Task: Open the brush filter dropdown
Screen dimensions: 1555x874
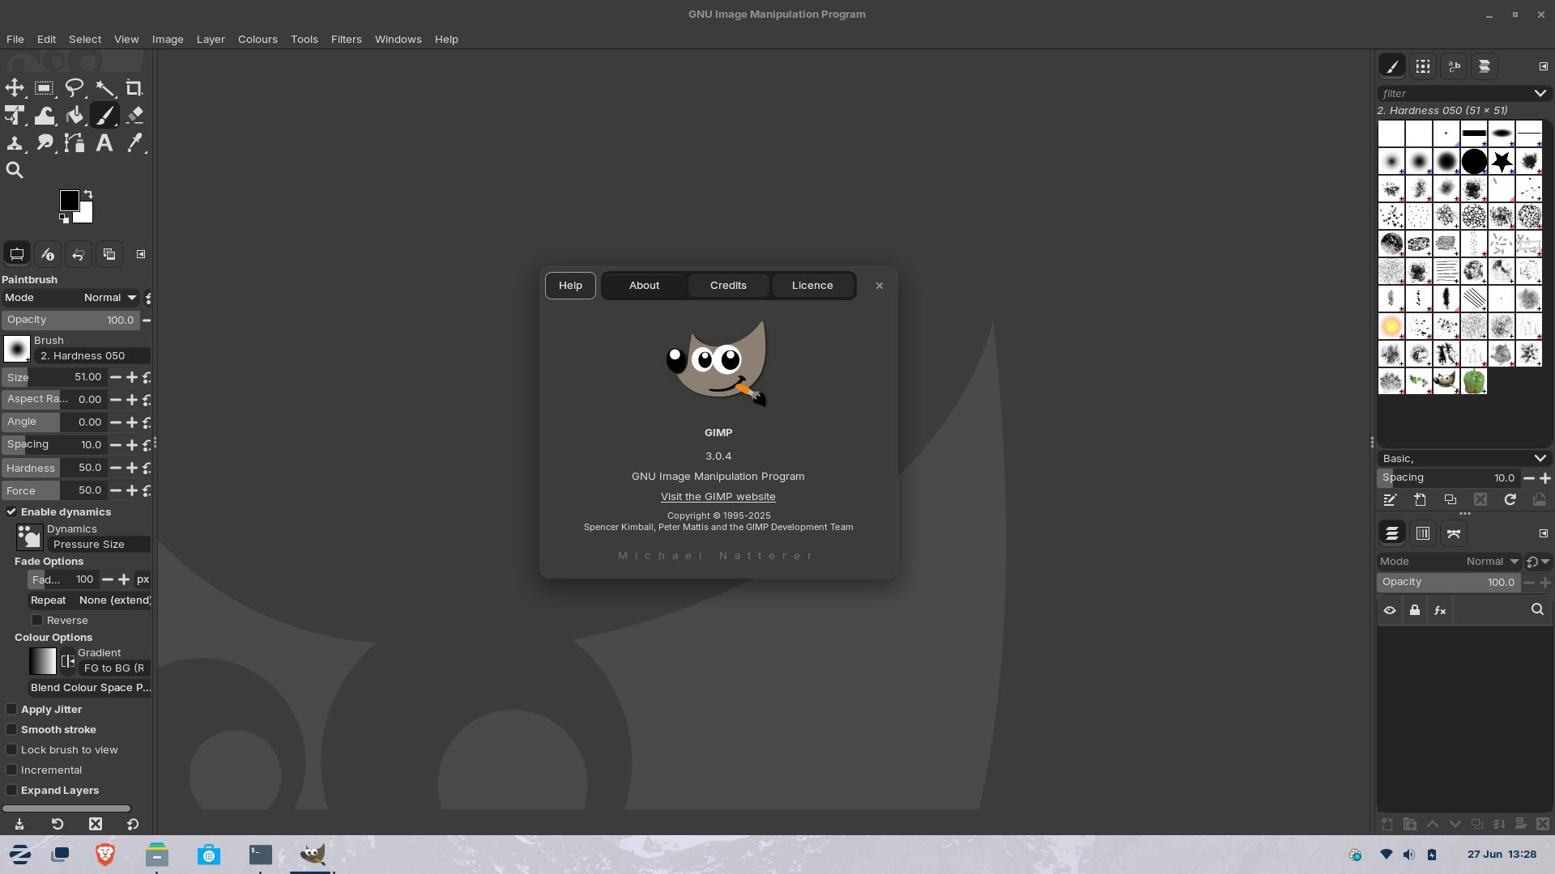Action: point(1540,93)
